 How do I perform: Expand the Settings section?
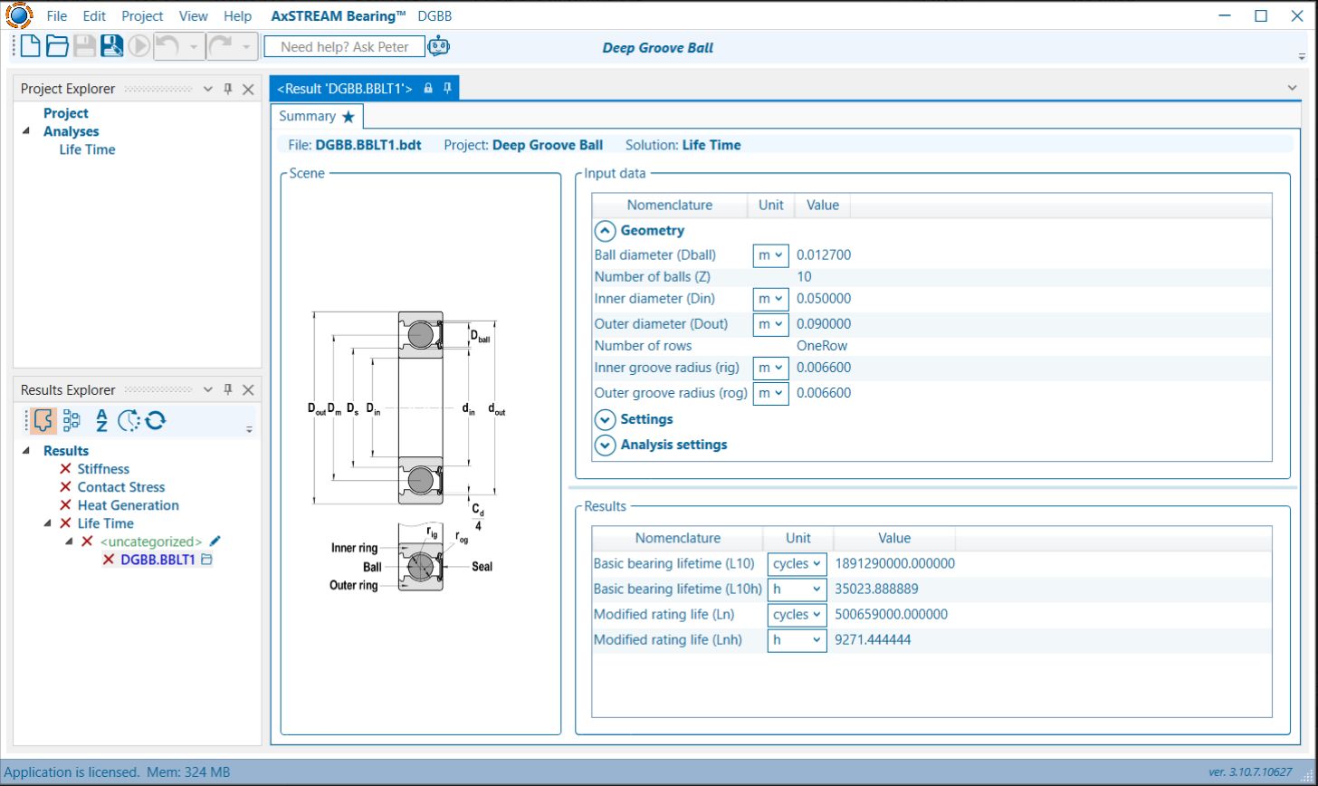point(606,419)
